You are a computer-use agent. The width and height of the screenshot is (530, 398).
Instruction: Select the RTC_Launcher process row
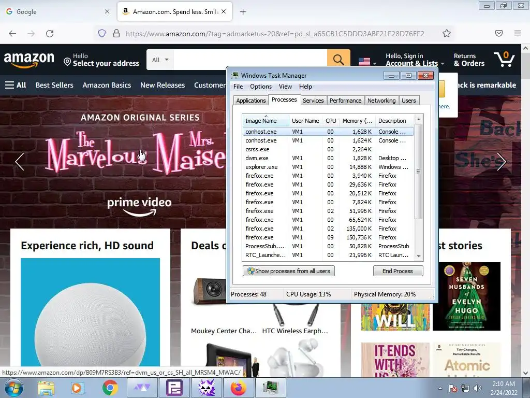point(328,255)
